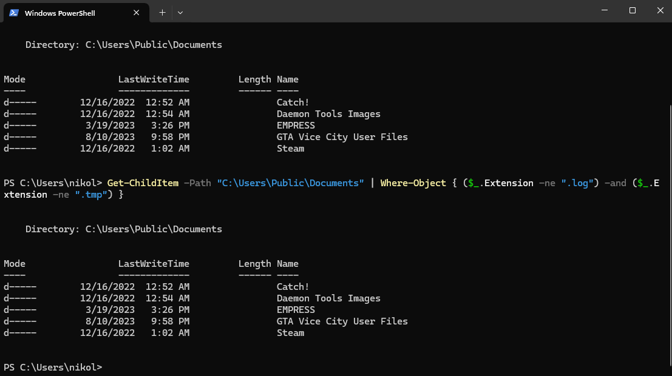This screenshot has height=376, width=672.
Task: Click "EMPRESS" in the first listing
Action: tap(296, 126)
